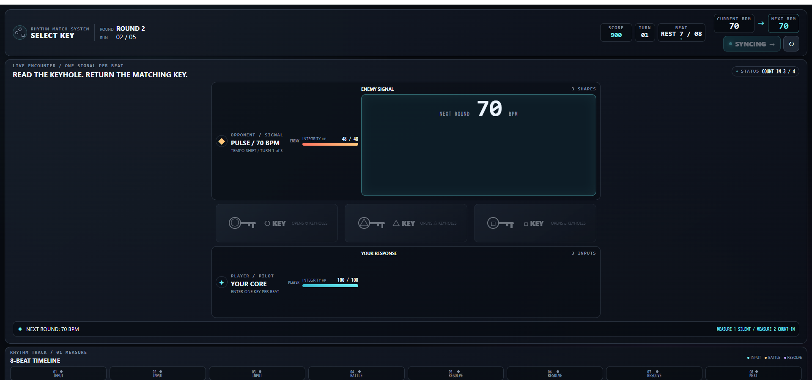The width and height of the screenshot is (812, 380).
Task: Click the player integrity HP bar
Action: pyautogui.click(x=330, y=285)
